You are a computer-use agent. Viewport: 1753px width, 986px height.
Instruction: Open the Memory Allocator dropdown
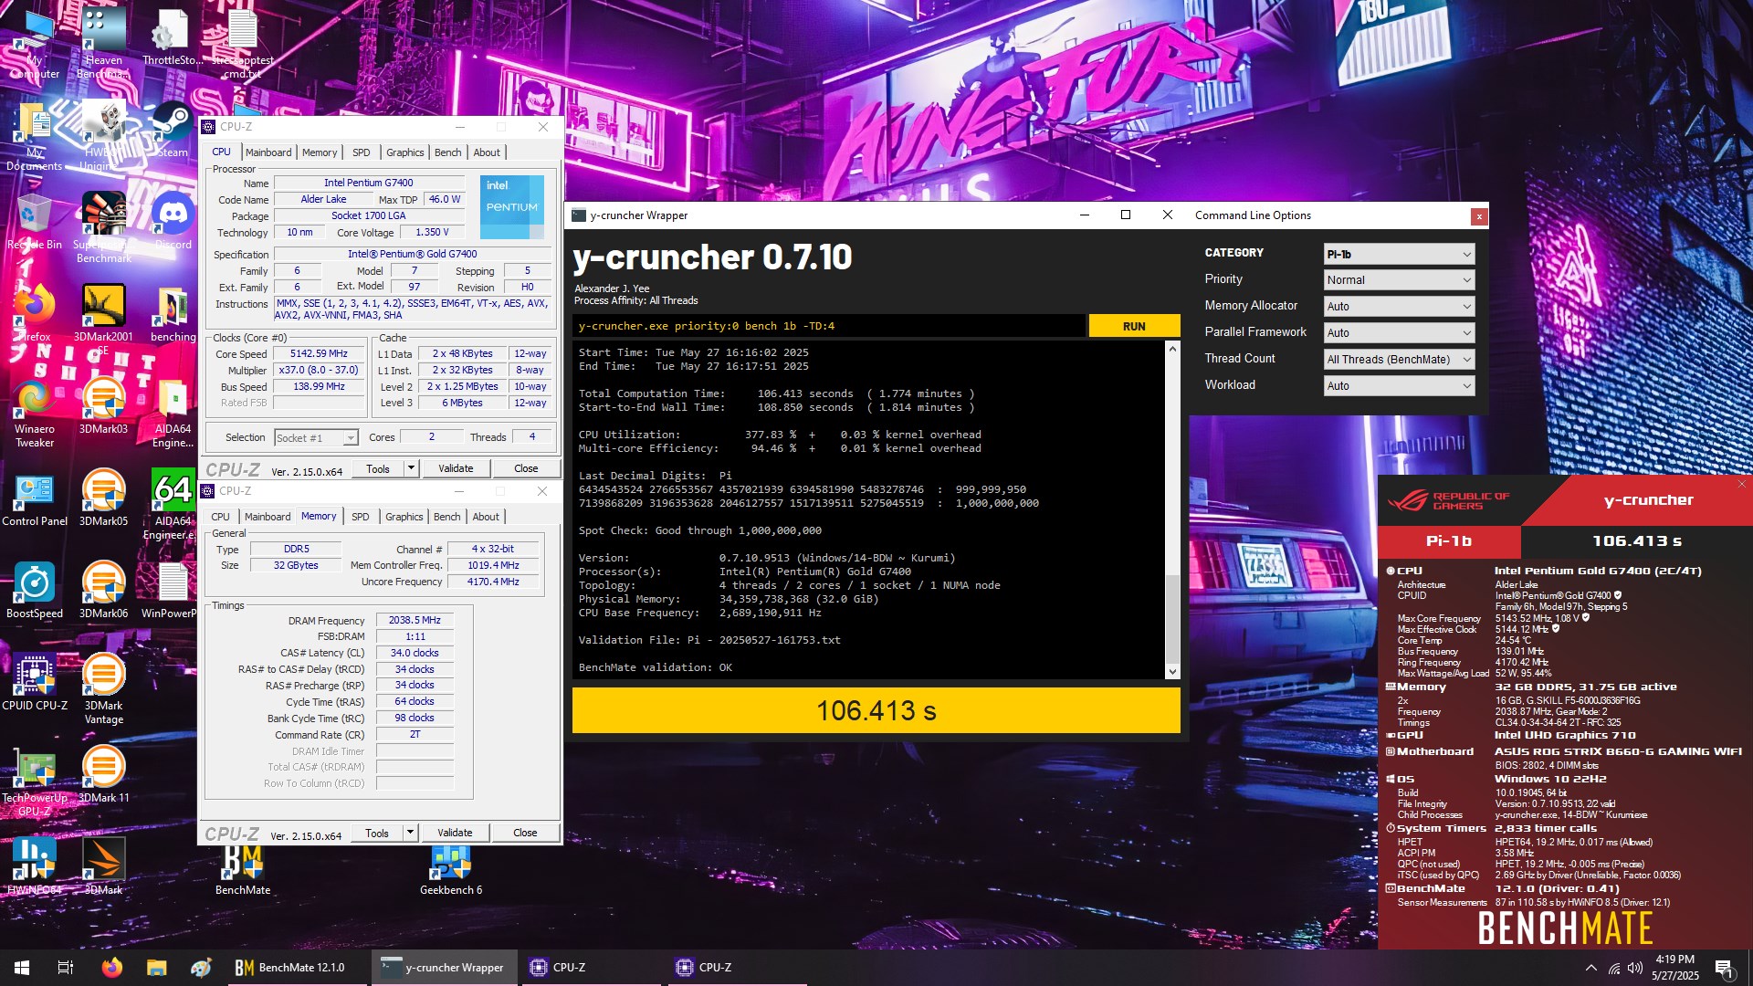1399,307
